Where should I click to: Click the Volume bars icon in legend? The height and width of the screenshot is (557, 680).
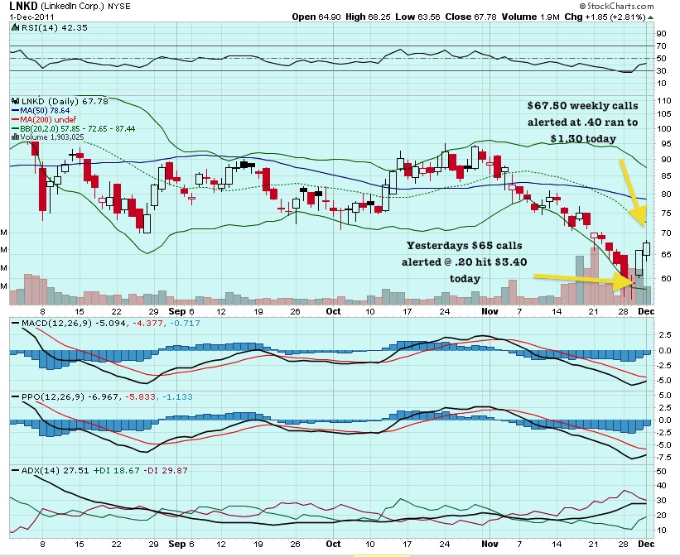click(13, 137)
